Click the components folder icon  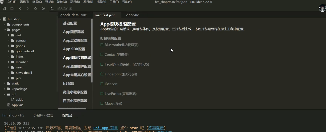9,24
